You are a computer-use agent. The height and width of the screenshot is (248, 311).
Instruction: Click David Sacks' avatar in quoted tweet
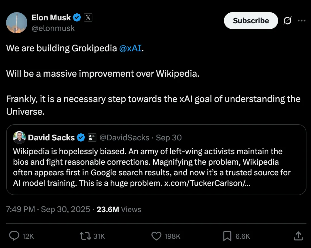[x=19, y=137]
